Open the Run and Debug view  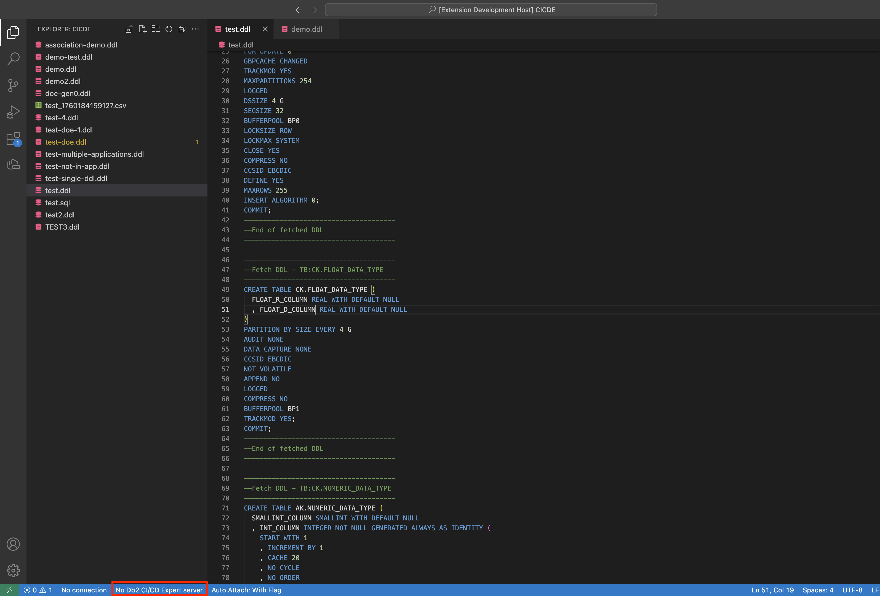coord(13,112)
